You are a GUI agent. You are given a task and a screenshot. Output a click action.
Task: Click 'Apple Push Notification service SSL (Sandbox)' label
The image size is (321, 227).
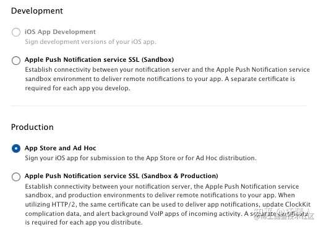tap(99, 59)
